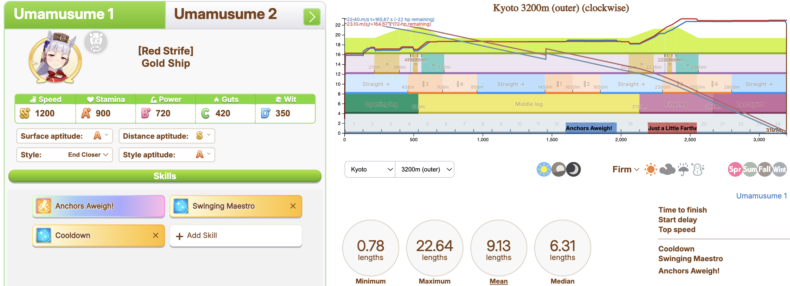Select the snowy snowman weather icon
The height and width of the screenshot is (286, 790).
tap(698, 169)
